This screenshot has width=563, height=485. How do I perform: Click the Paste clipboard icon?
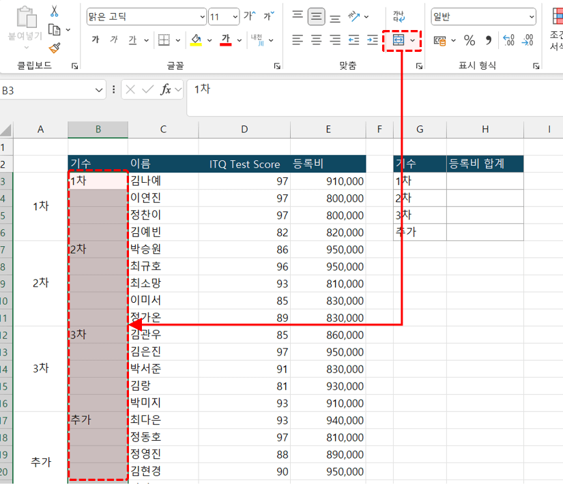26,17
